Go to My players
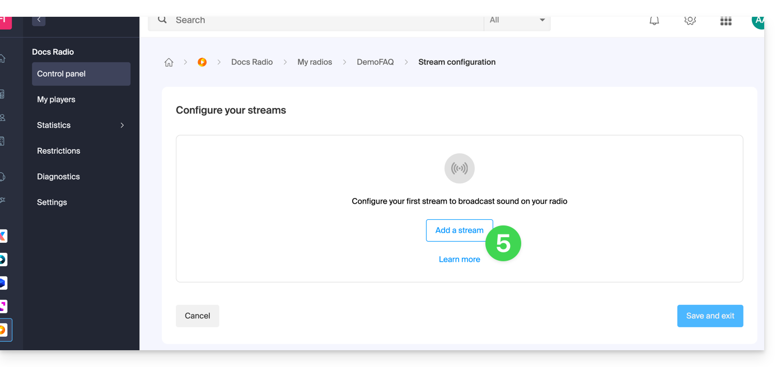The image size is (781, 367). pyautogui.click(x=56, y=100)
